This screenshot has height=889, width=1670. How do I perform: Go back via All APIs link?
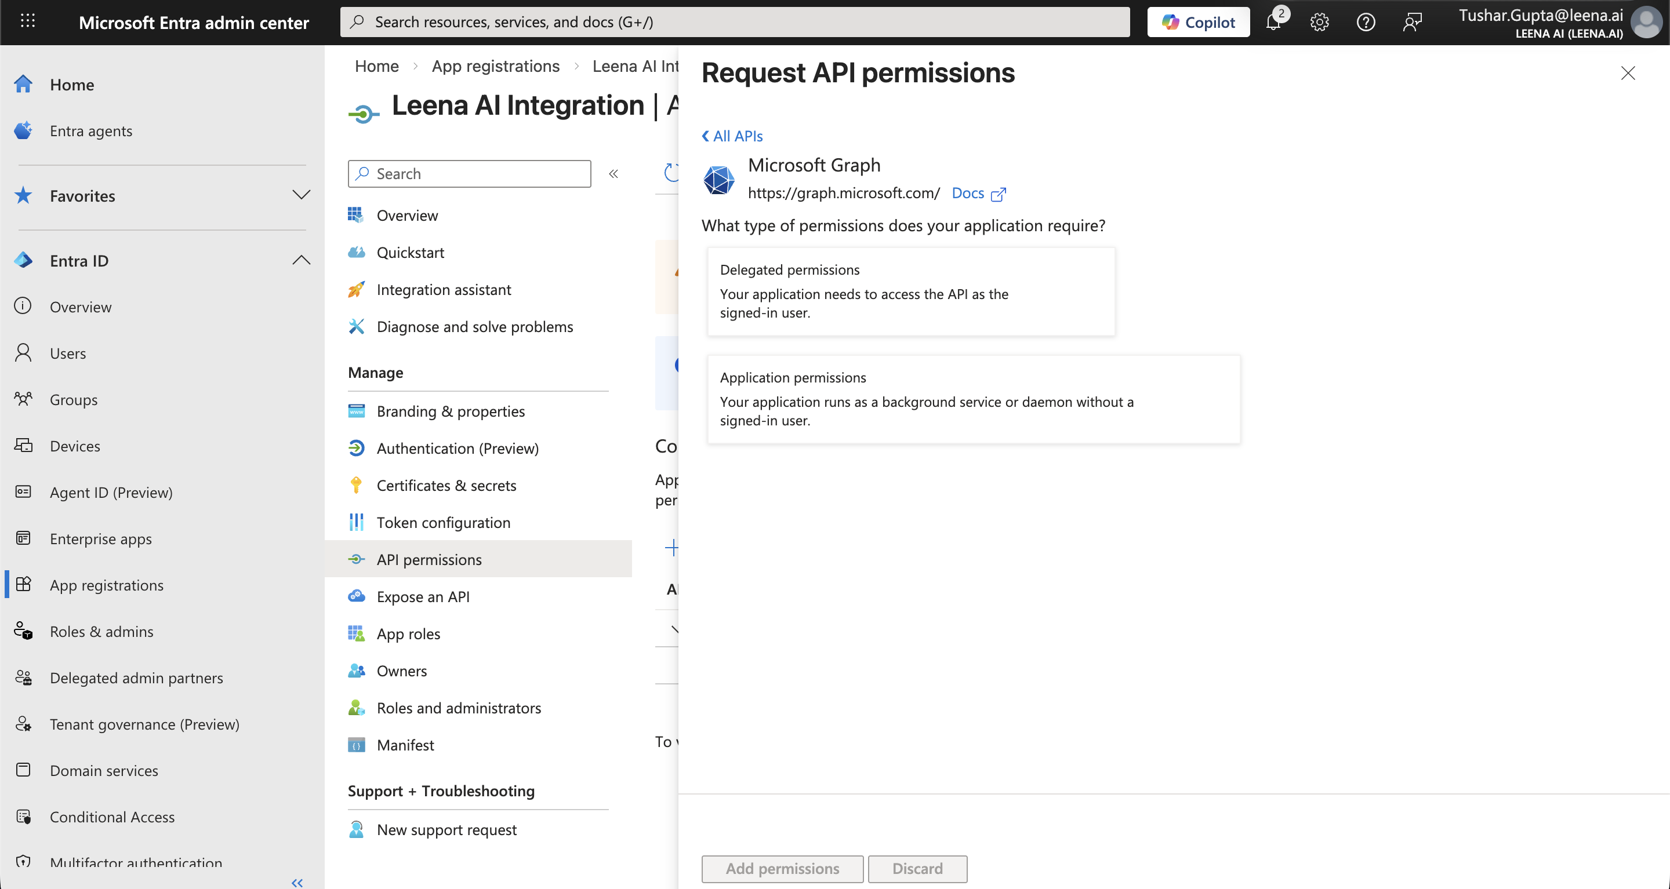click(732, 136)
